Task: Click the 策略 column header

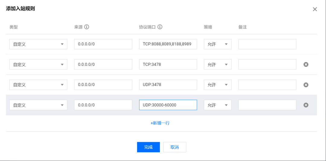Action: pos(208,27)
